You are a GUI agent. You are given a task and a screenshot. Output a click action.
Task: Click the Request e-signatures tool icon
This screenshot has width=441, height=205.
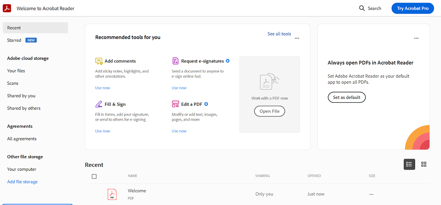point(175,61)
